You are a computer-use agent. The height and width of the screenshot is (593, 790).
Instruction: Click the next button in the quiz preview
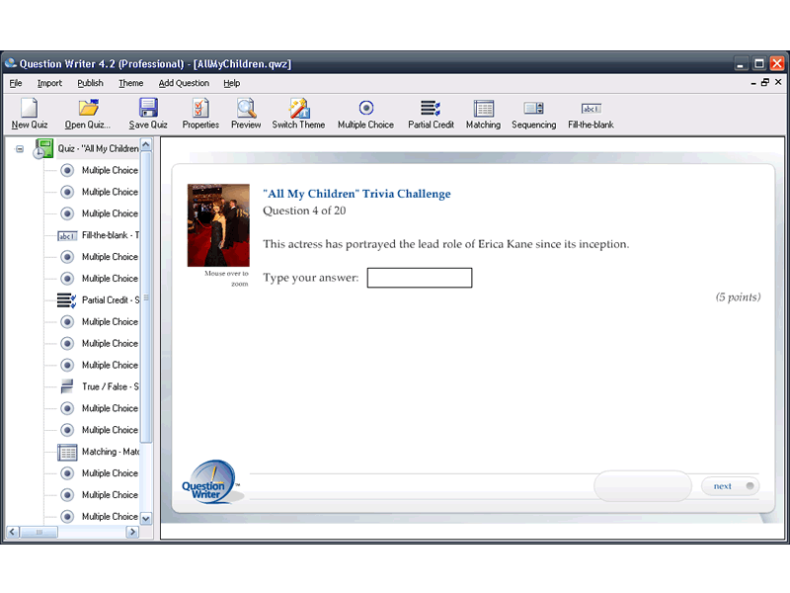730,486
